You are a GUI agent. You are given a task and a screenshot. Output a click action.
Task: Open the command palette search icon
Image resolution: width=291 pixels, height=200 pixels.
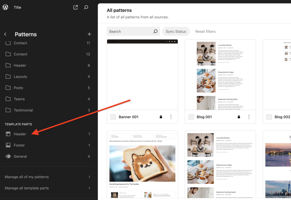pos(86,7)
